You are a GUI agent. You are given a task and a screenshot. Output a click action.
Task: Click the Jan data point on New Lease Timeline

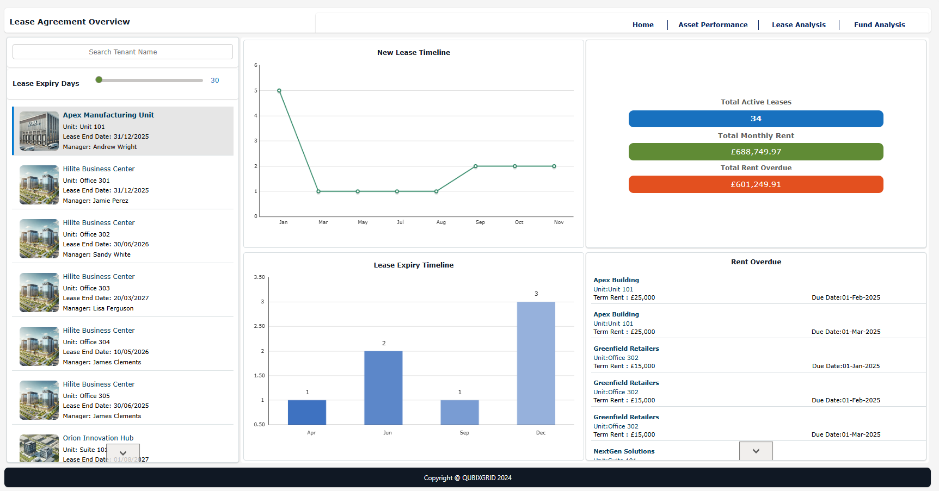tap(279, 90)
